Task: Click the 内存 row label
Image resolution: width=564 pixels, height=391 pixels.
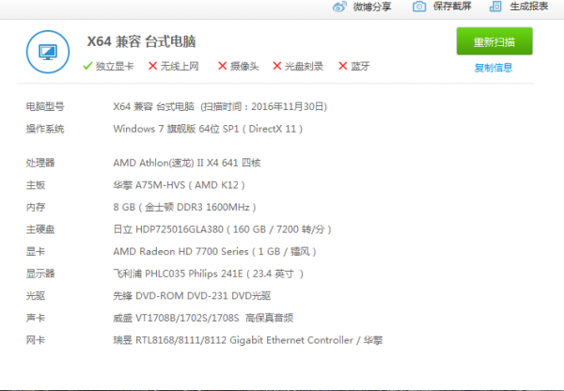Action: point(36,207)
